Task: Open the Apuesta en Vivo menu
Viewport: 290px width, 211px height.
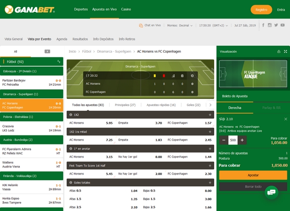Action: tap(105, 9)
